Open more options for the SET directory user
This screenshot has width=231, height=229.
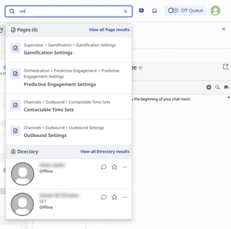(125, 197)
